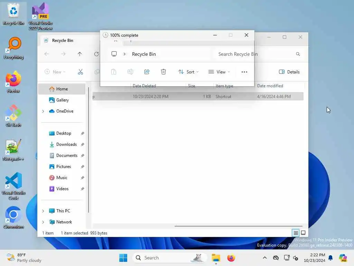This screenshot has height=266, width=354.
Task: Switch to large thumbnails view icon
Action: [x=303, y=232]
